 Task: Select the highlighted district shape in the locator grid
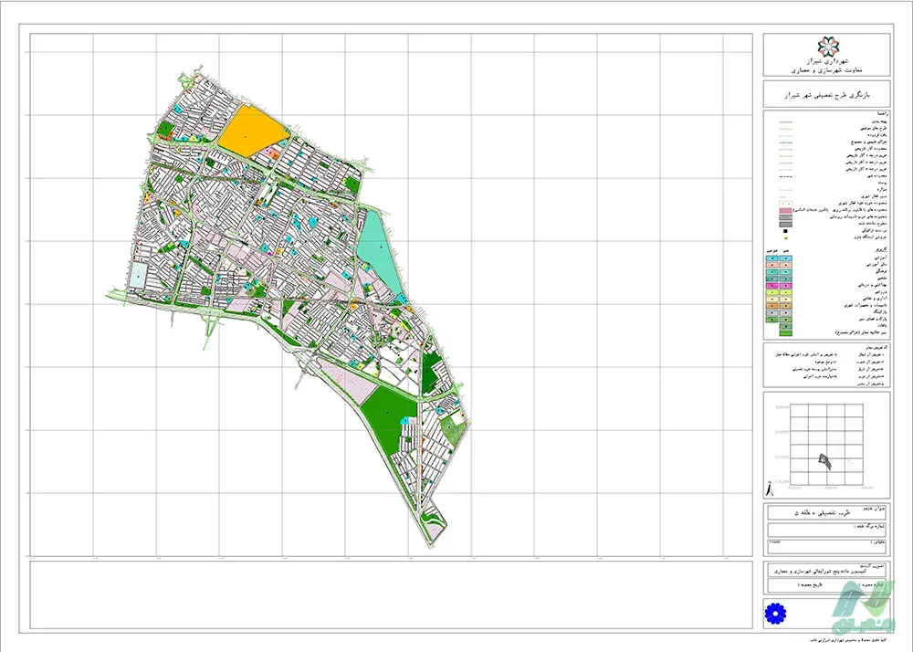826,461
